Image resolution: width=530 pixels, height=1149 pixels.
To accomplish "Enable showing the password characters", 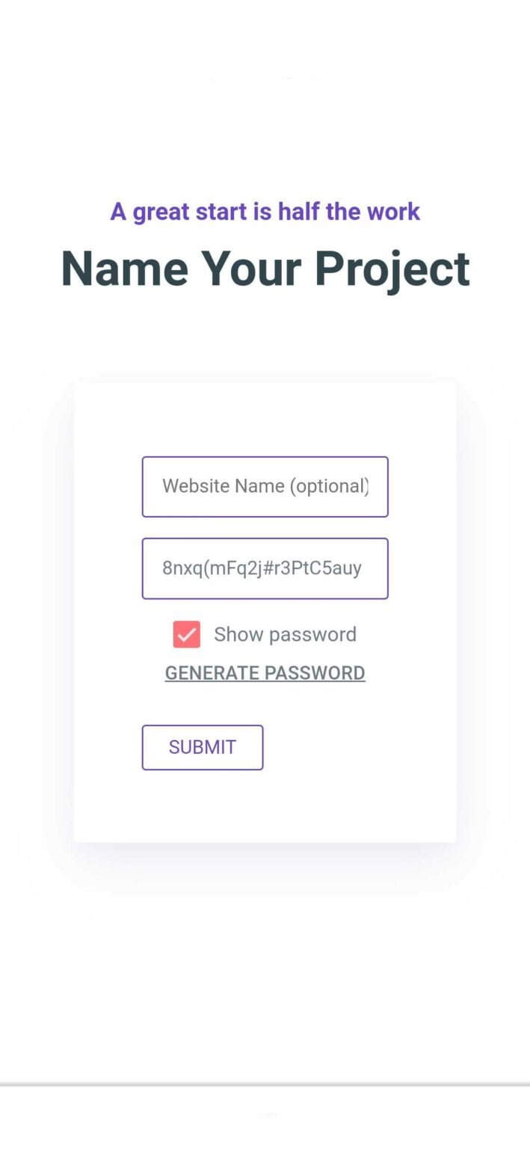I will [185, 634].
